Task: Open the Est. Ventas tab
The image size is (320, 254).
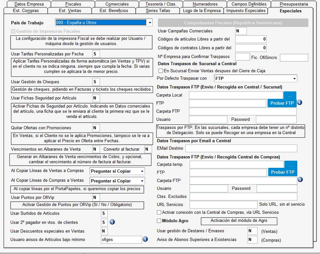Action: (x=70, y=11)
